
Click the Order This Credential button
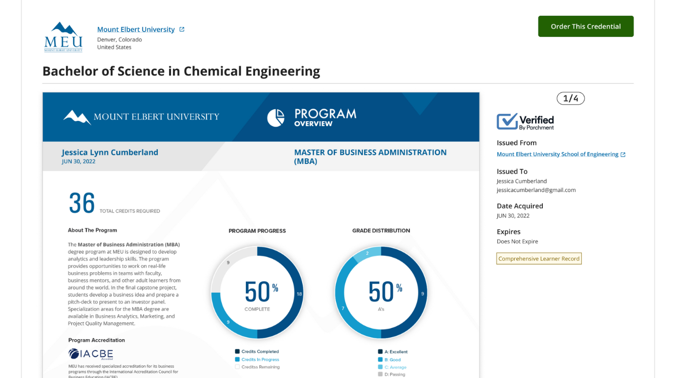click(585, 26)
